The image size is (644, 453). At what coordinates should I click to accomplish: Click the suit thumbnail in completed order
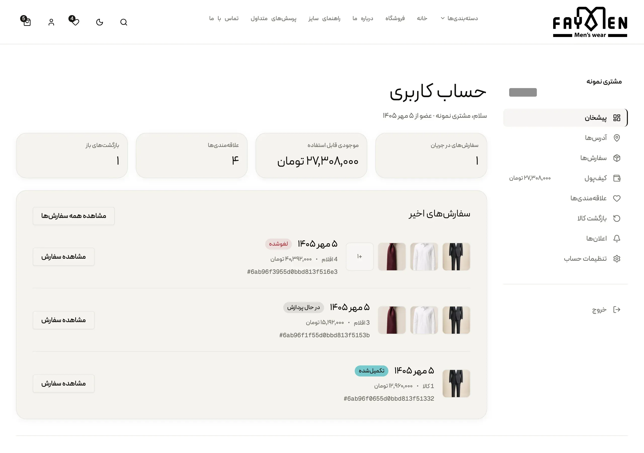pyautogui.click(x=456, y=384)
